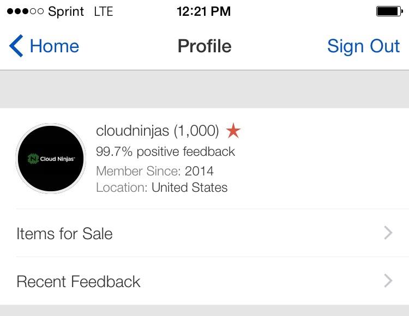Tap the red feedback star icon
Viewport: 409px width, 316px height.
(233, 131)
